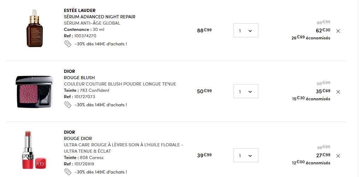
Task: Remove Dior Rouge Blush from cart
Action: 338,92
